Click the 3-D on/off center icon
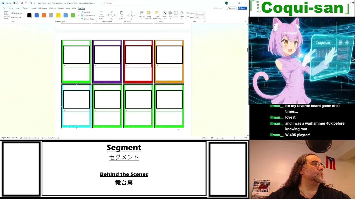The image size is (355, 199). click(132, 15)
